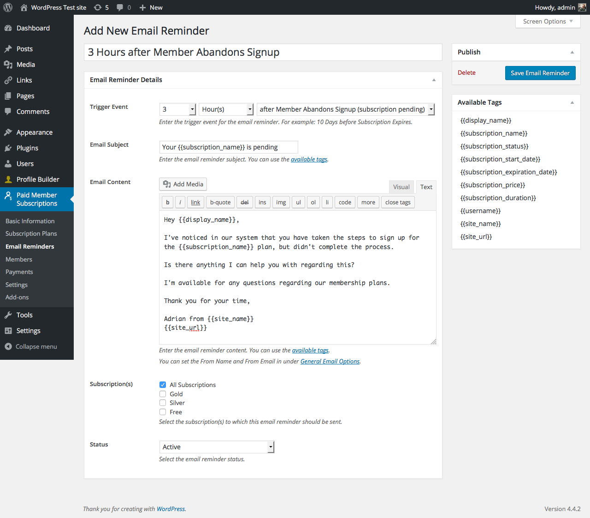Open the Add-ons submenu item

point(17,297)
